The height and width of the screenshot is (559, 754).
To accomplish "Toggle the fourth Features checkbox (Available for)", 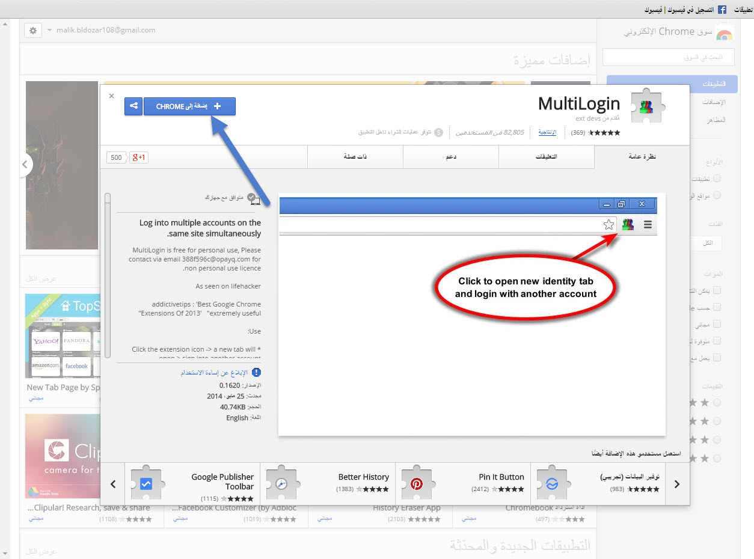I will click(717, 341).
